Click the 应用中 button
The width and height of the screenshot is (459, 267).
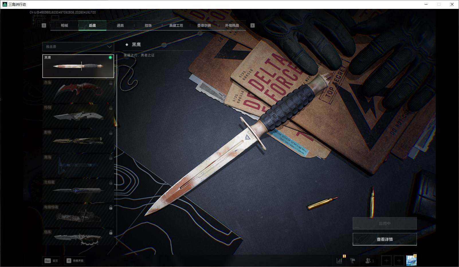(x=385, y=223)
